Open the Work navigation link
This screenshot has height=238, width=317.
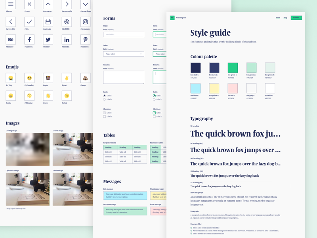point(278,18)
